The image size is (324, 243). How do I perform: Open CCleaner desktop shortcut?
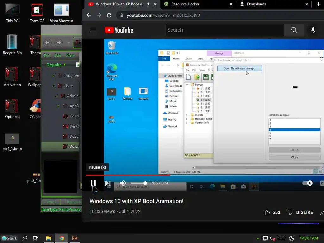[35, 109]
